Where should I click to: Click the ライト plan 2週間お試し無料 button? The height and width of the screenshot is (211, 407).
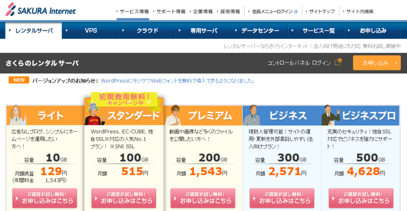pos(45,198)
